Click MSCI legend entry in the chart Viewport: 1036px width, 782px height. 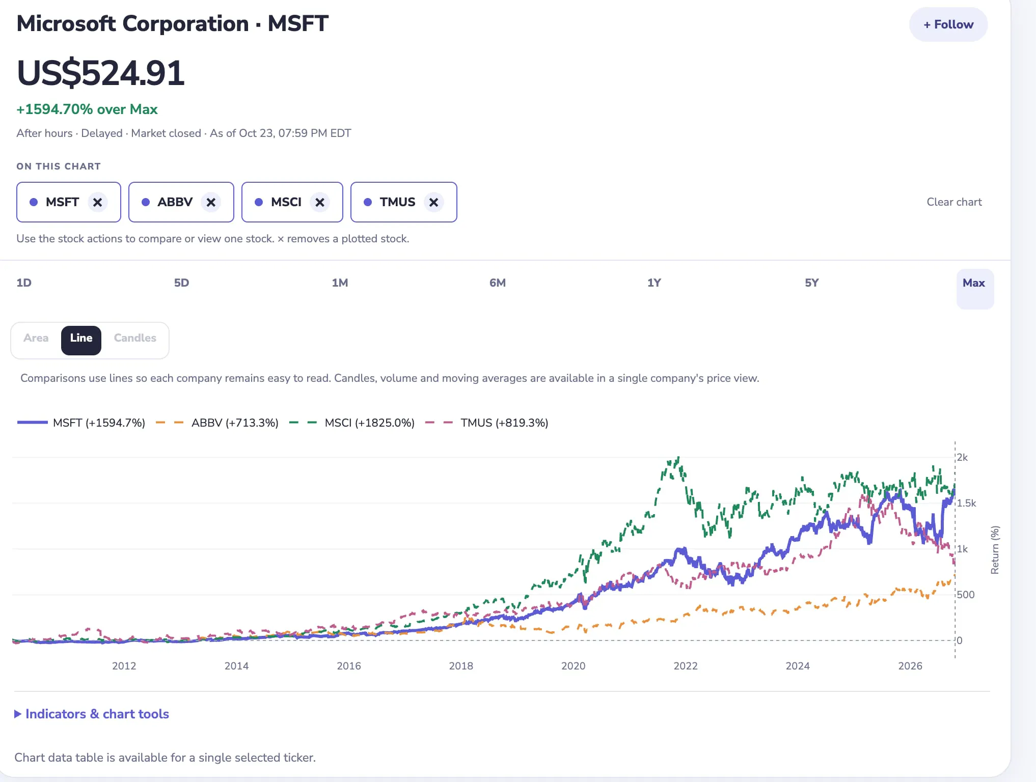point(352,423)
